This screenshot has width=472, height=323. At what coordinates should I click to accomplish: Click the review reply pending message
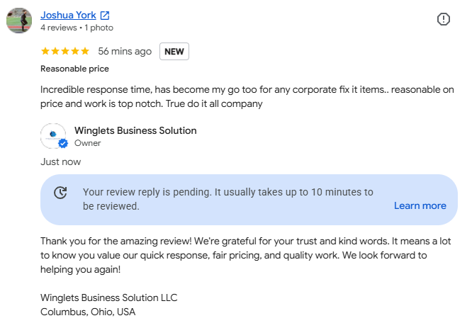228,199
